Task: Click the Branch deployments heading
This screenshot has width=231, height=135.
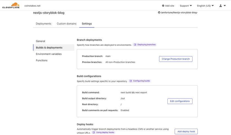Action: pos(89,40)
